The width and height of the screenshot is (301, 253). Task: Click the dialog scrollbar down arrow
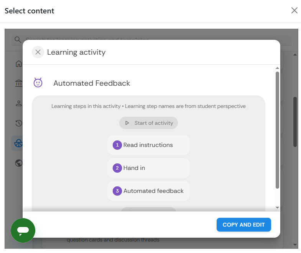click(x=277, y=207)
